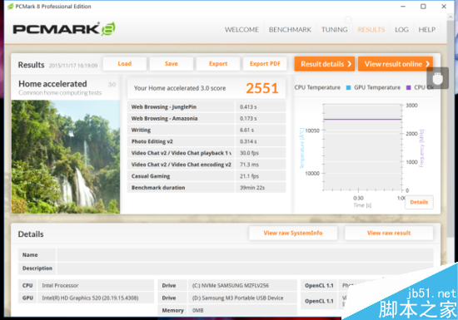Click the Home accelerated heading
The width and height of the screenshot is (458, 320).
[52, 84]
